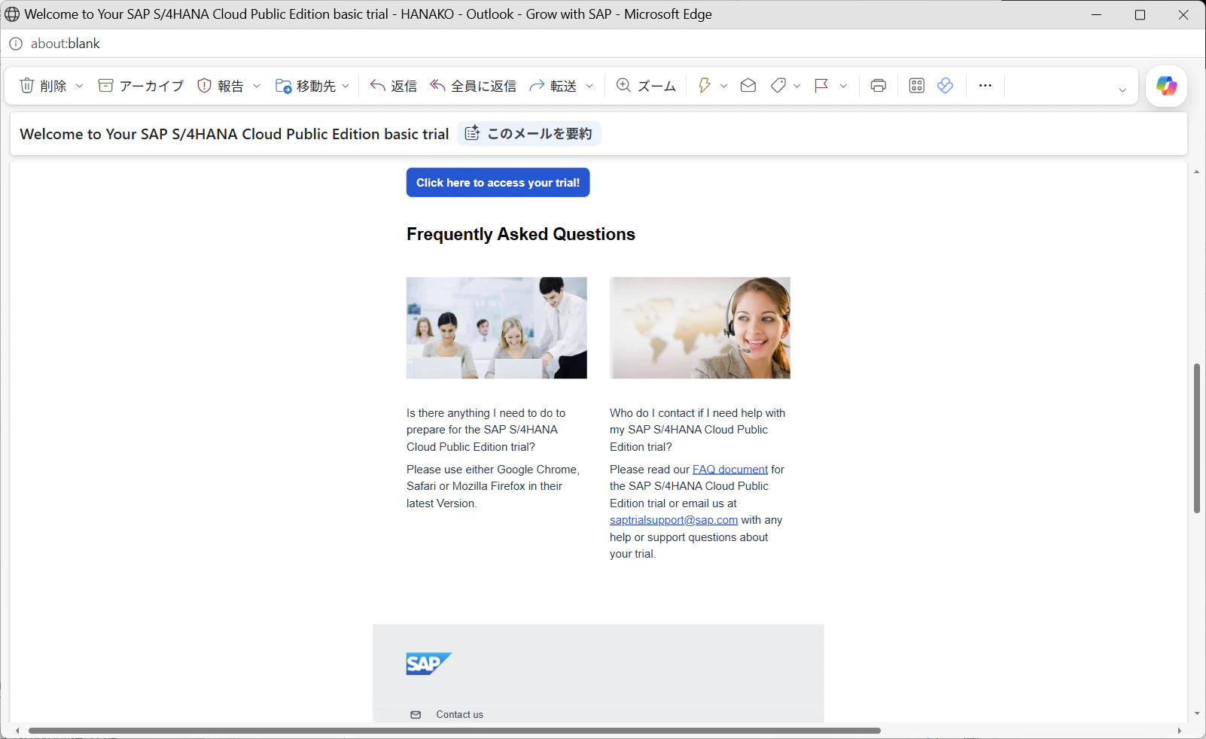Viewport: 1206px width, 739px height.
Task: Click the tag categorize icon
Action: point(778,86)
